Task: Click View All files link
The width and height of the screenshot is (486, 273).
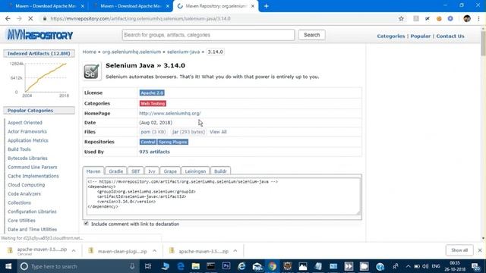Action: (218, 132)
